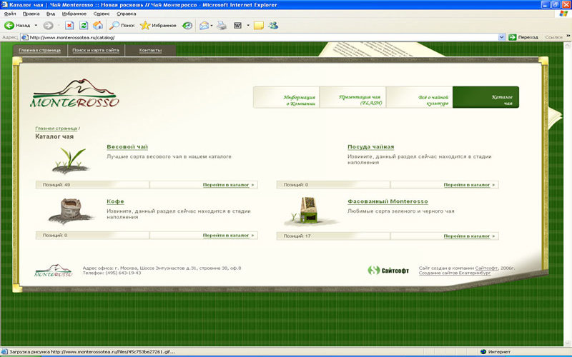Expand the Ссылки links toolbar chevron
Screen dimensions: 572x357
click(568, 36)
